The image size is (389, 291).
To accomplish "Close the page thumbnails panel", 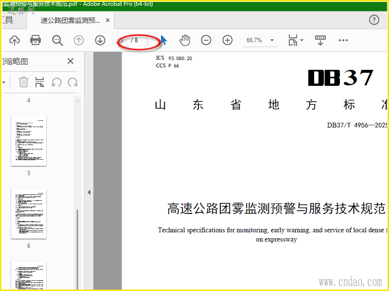I will (x=71, y=61).
